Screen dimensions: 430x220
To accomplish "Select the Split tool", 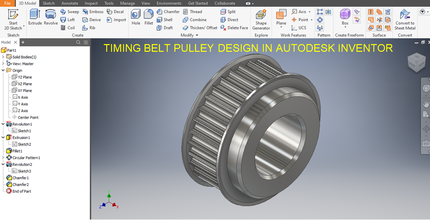I will pyautogui.click(x=228, y=12).
